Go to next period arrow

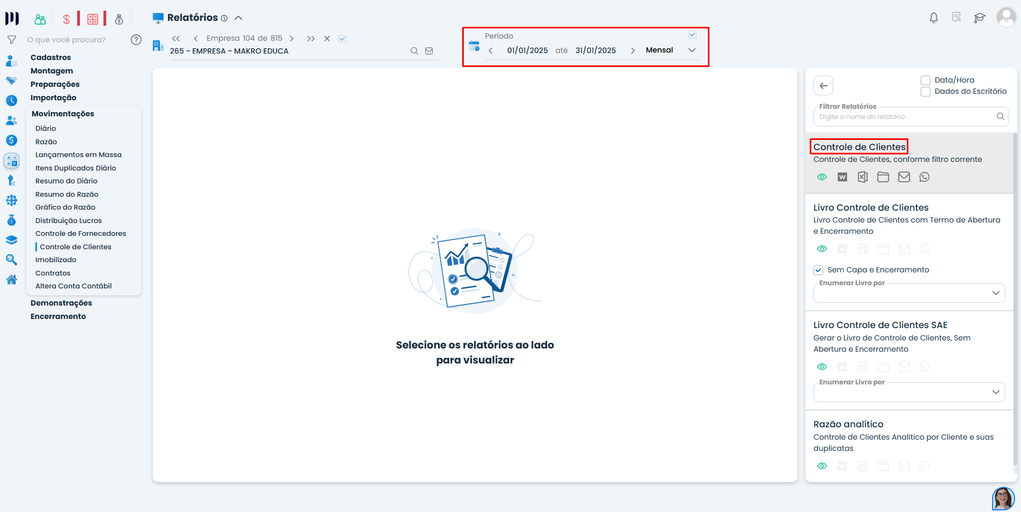point(633,50)
